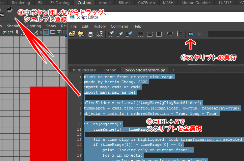244x161 pixels.
Task: Click the Clear Input eraser icon
Action: 120,34
